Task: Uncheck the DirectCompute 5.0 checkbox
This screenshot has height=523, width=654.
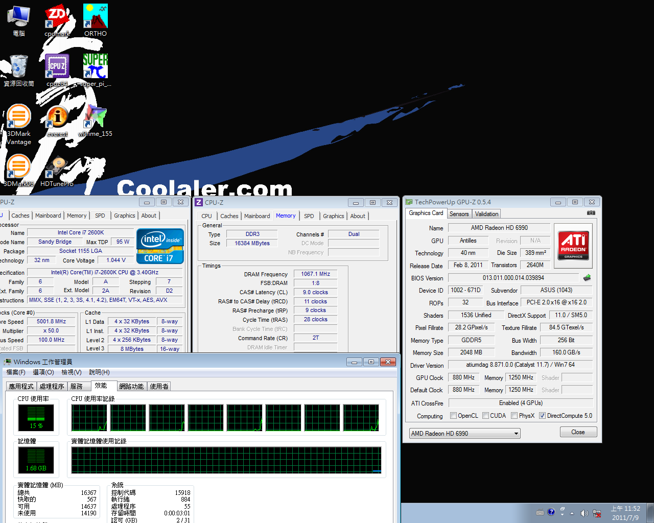Action: point(542,416)
